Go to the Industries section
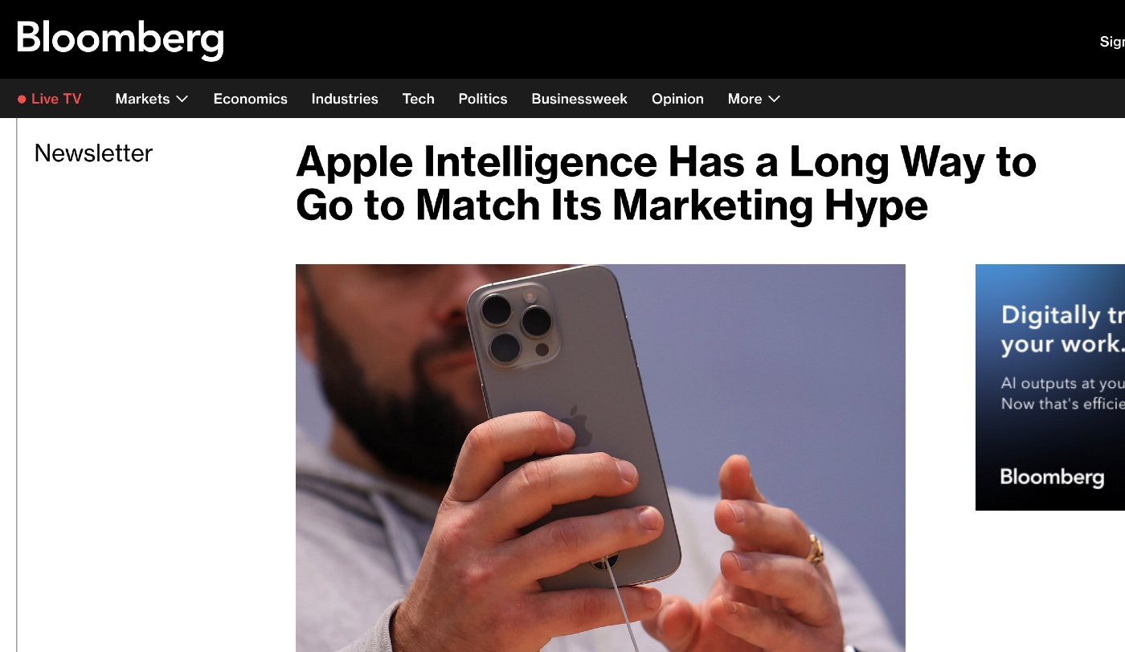The height and width of the screenshot is (652, 1125). (x=345, y=99)
